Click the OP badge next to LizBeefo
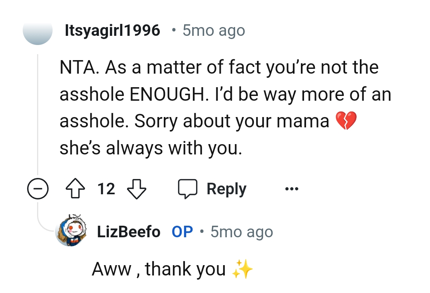The width and height of the screenshot is (430, 293). click(x=182, y=231)
